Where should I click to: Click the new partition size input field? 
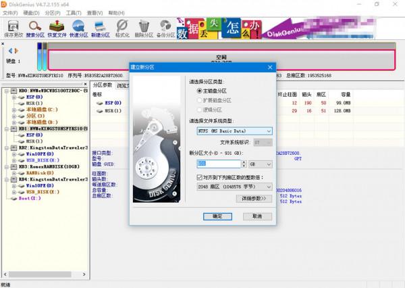coord(219,164)
